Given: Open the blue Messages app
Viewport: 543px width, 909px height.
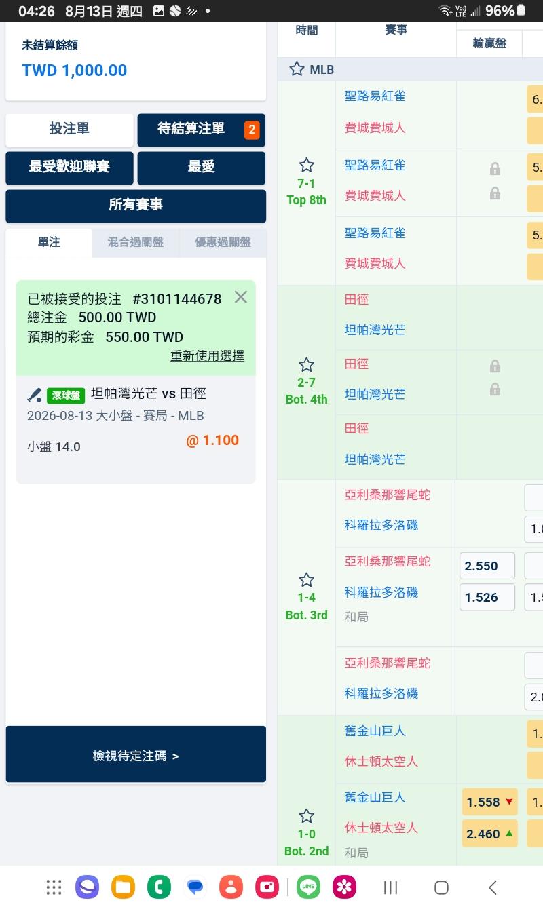Looking at the screenshot, I should [x=195, y=887].
